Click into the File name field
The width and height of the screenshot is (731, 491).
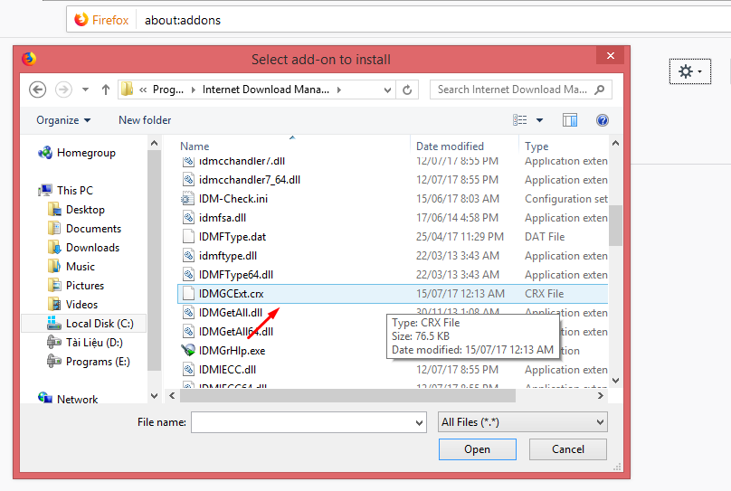[x=303, y=422]
